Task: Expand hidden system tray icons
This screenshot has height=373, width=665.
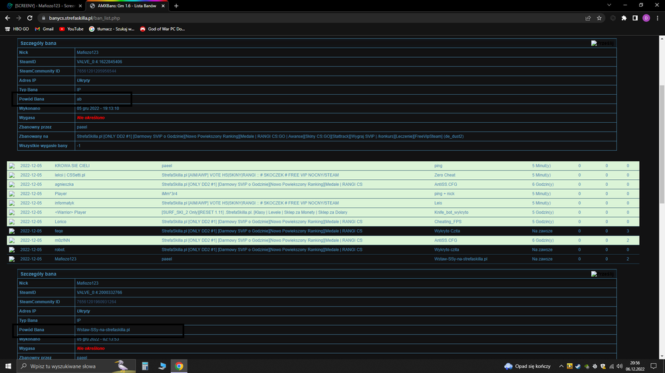Action: (x=561, y=366)
